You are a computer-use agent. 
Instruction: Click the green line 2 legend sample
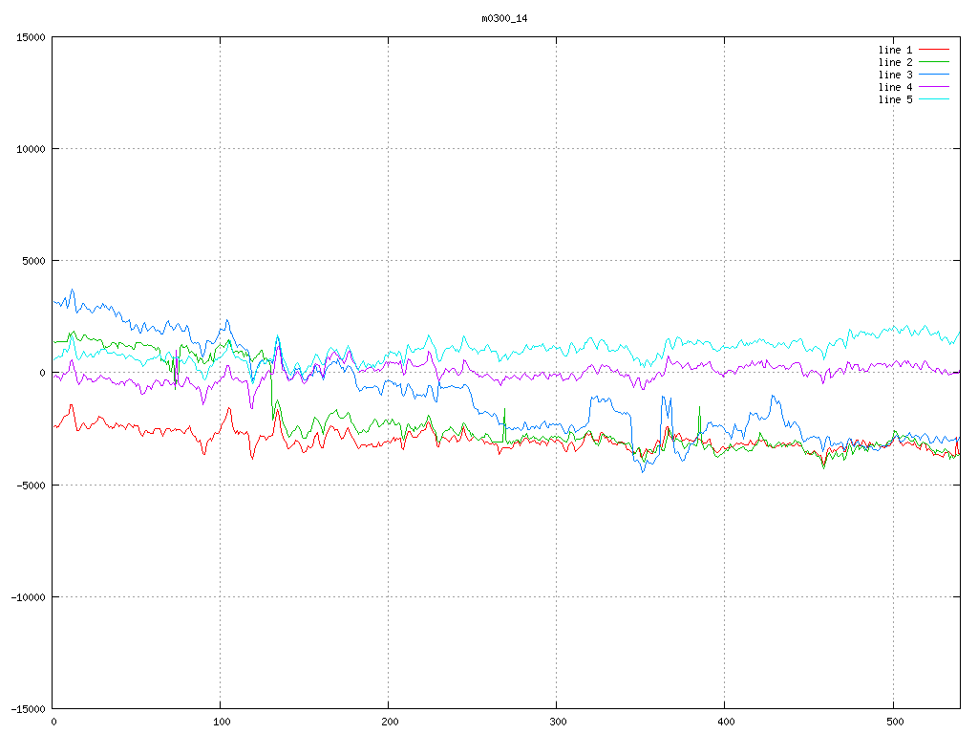coord(934,62)
